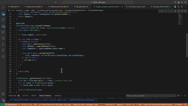Open the Run and Debug view
188x106 pixels.
pos(3,26)
